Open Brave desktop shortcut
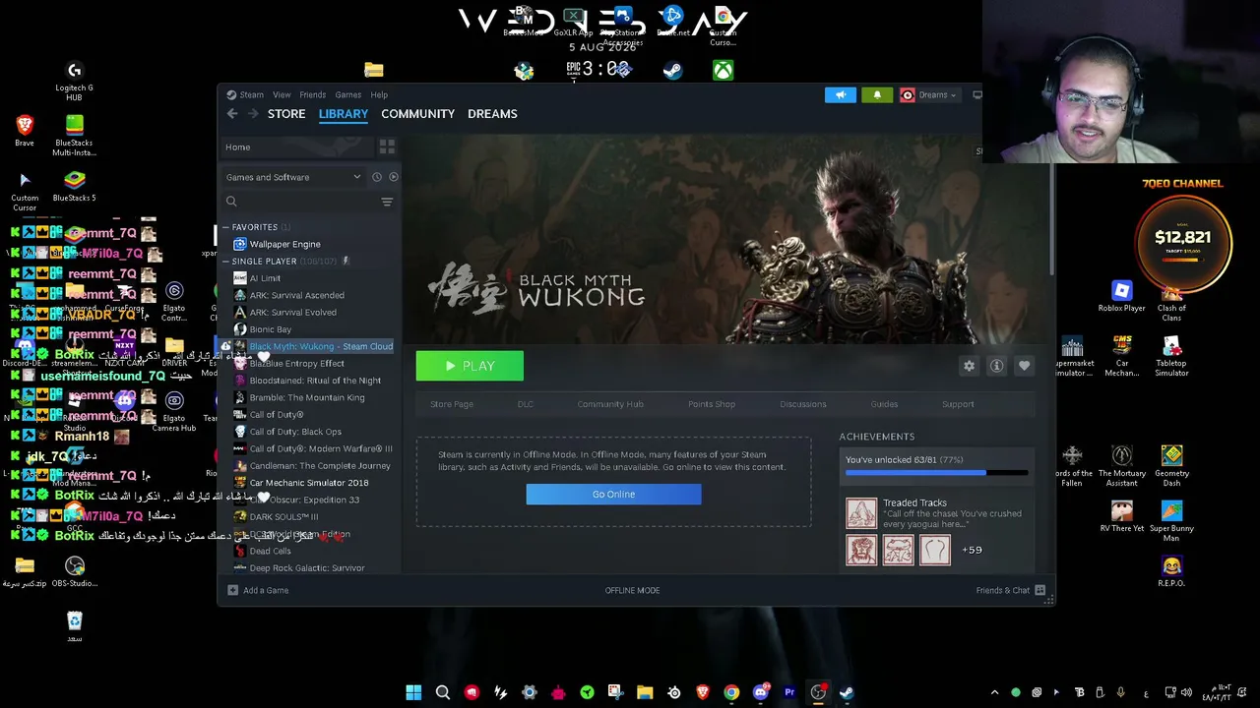The width and height of the screenshot is (1260, 708). pyautogui.click(x=25, y=131)
